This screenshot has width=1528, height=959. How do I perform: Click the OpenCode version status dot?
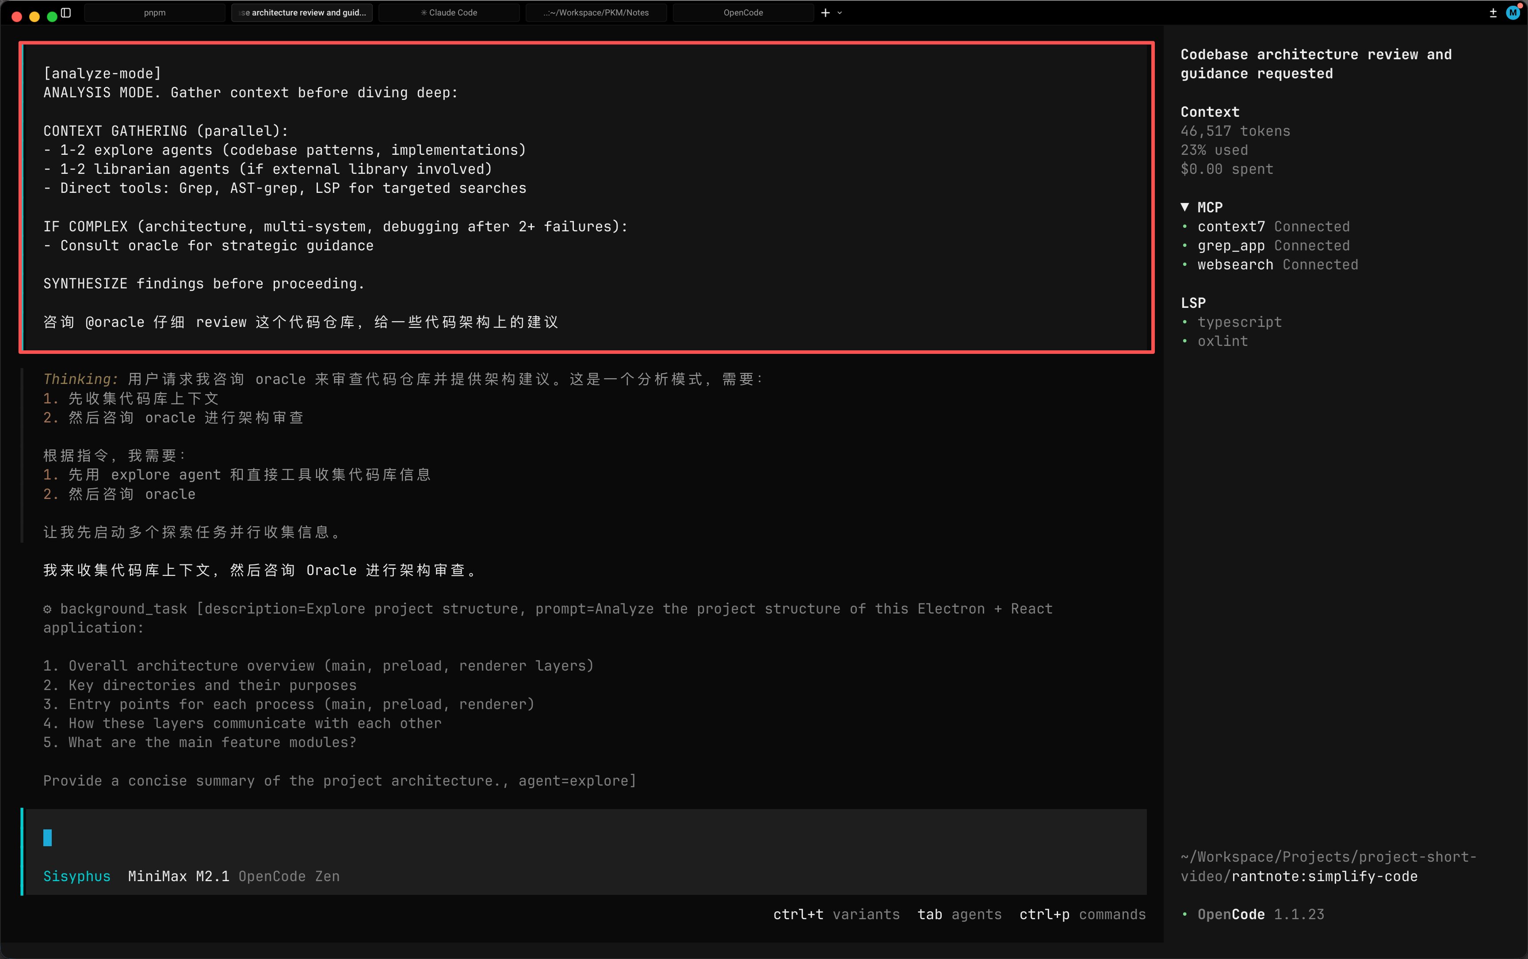pyautogui.click(x=1184, y=915)
